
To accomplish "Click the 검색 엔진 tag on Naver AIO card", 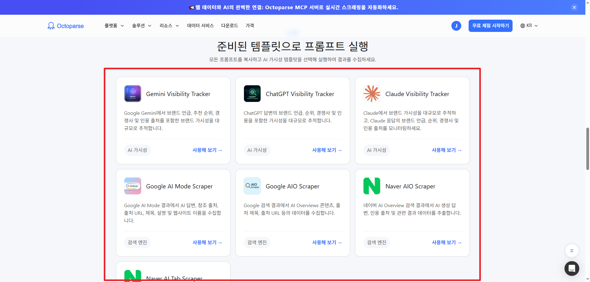I will tap(376, 242).
